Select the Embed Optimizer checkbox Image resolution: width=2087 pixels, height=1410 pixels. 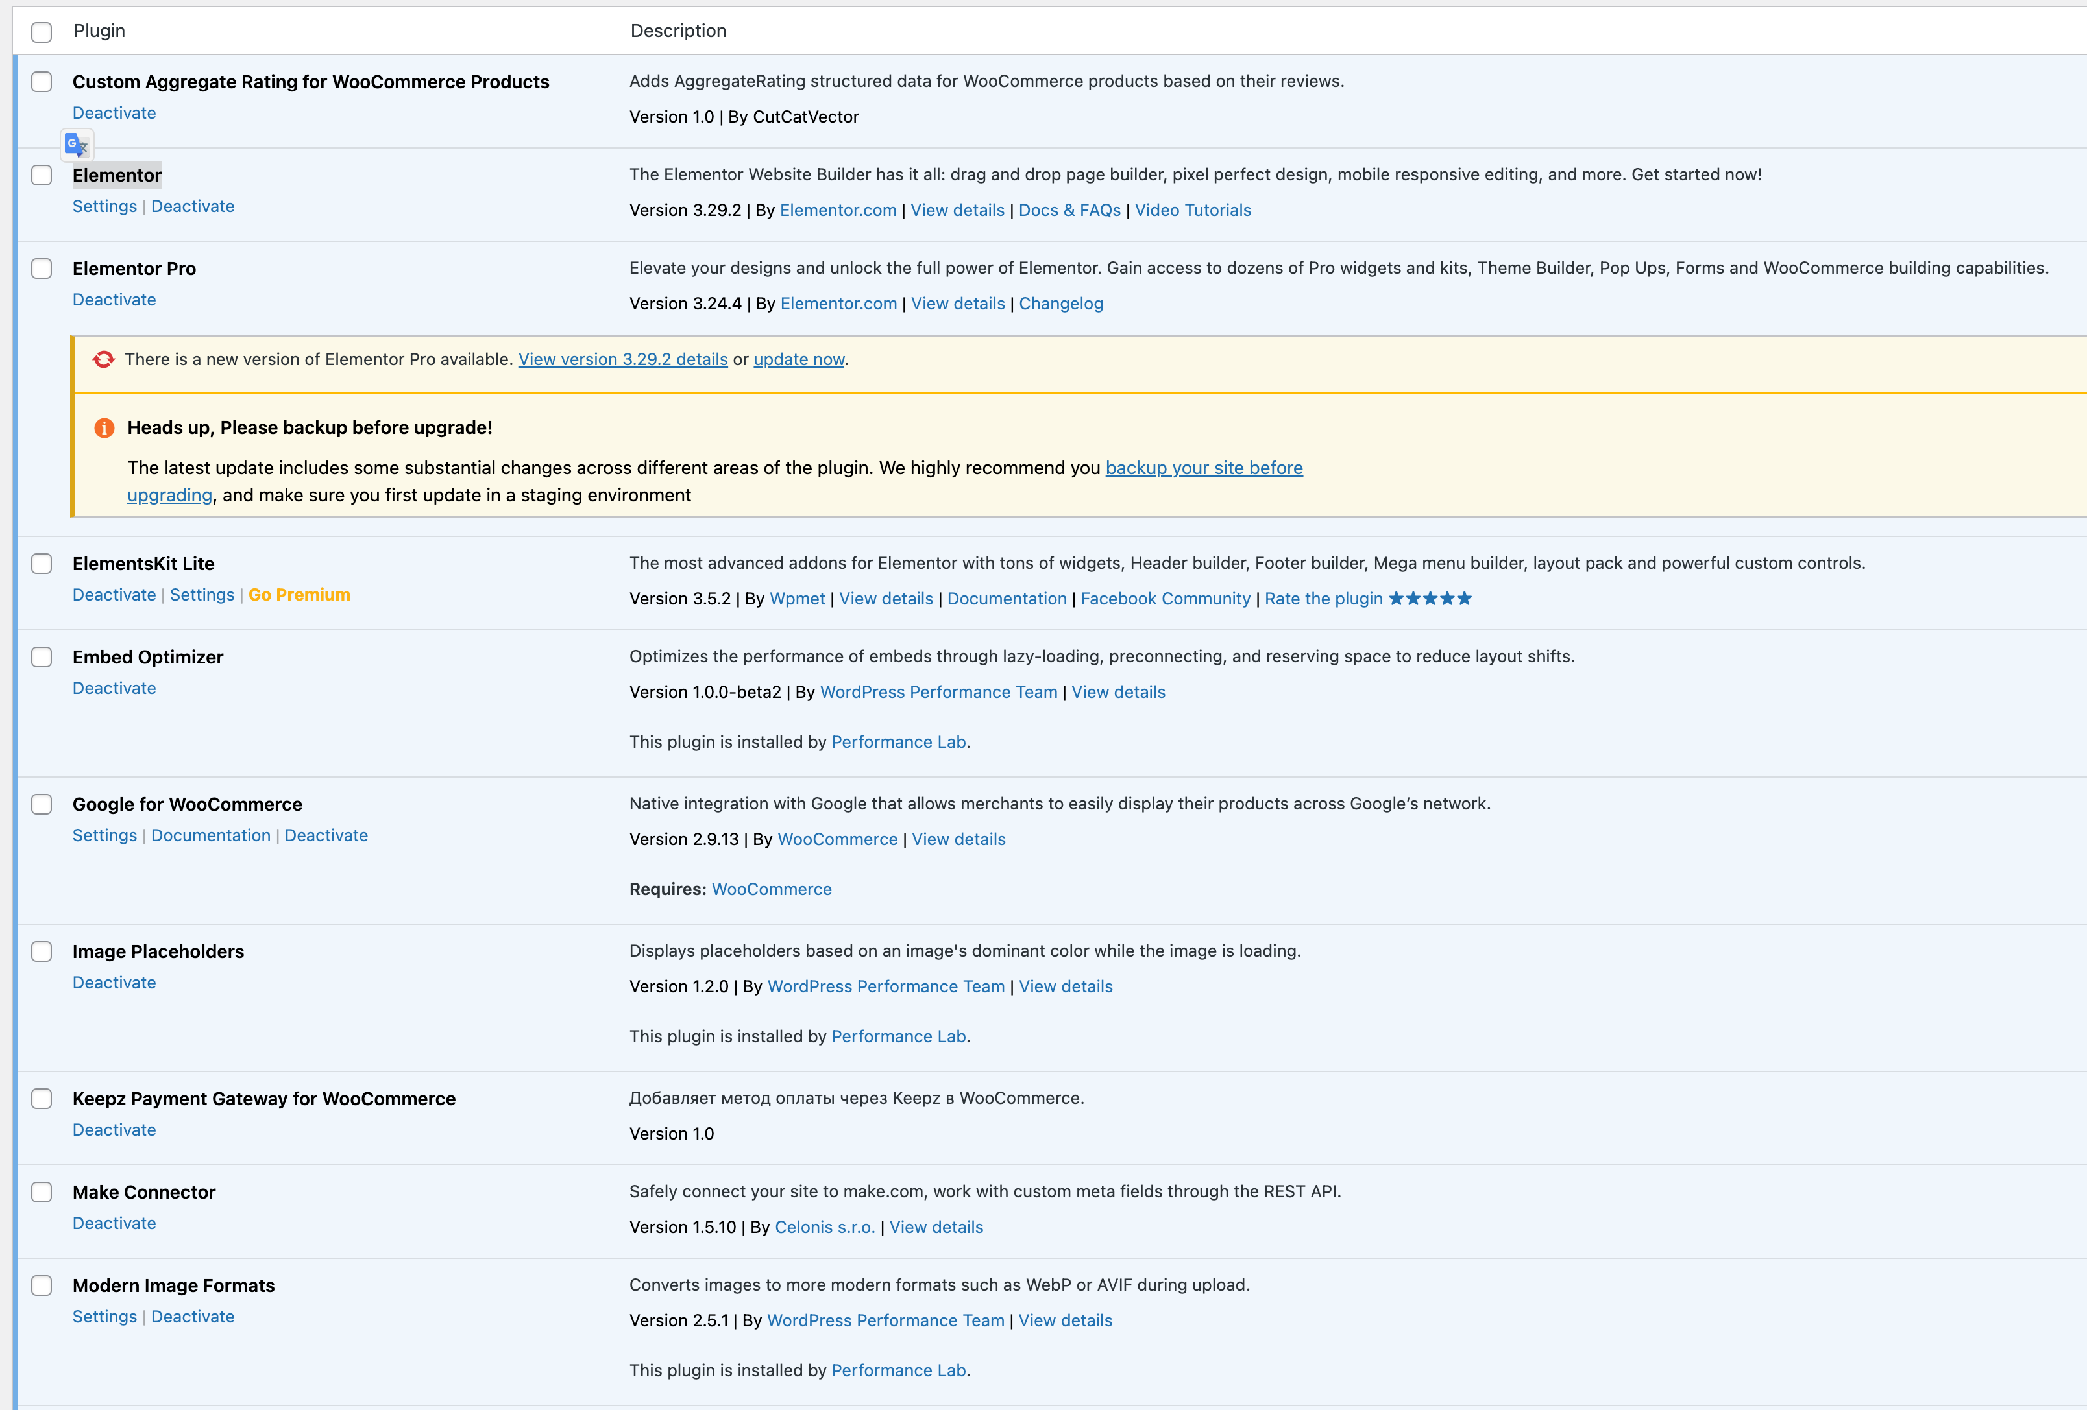pyautogui.click(x=42, y=657)
